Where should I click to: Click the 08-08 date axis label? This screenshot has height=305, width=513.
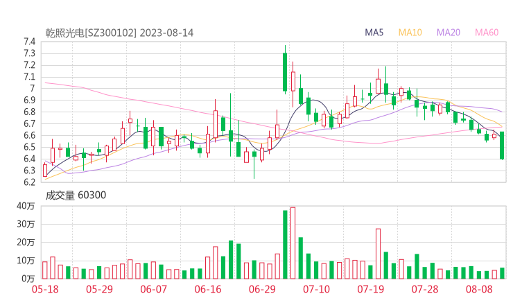tap(479, 289)
